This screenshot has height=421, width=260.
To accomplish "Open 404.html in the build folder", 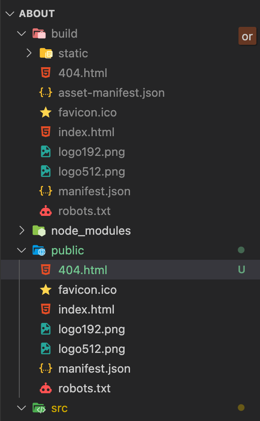I will (x=83, y=73).
